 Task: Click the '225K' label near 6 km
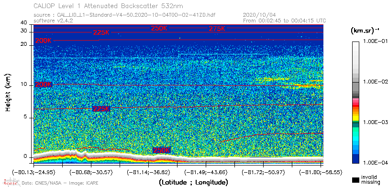[x=101, y=109]
